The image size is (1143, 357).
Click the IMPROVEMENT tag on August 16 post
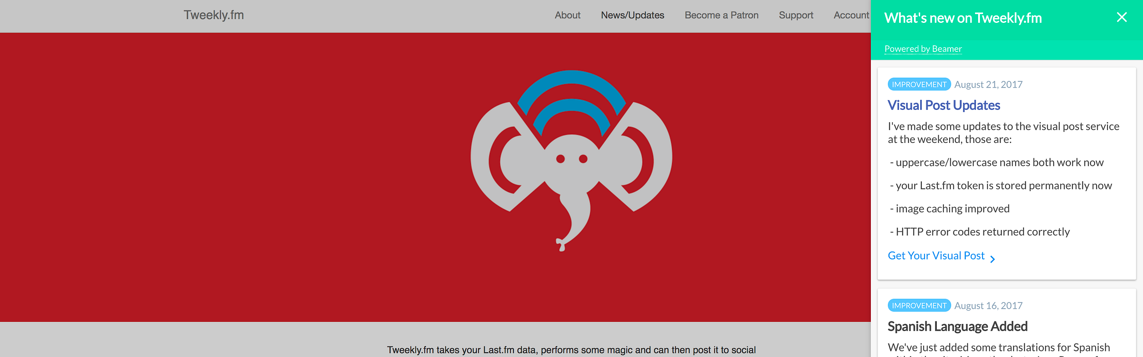coord(919,306)
